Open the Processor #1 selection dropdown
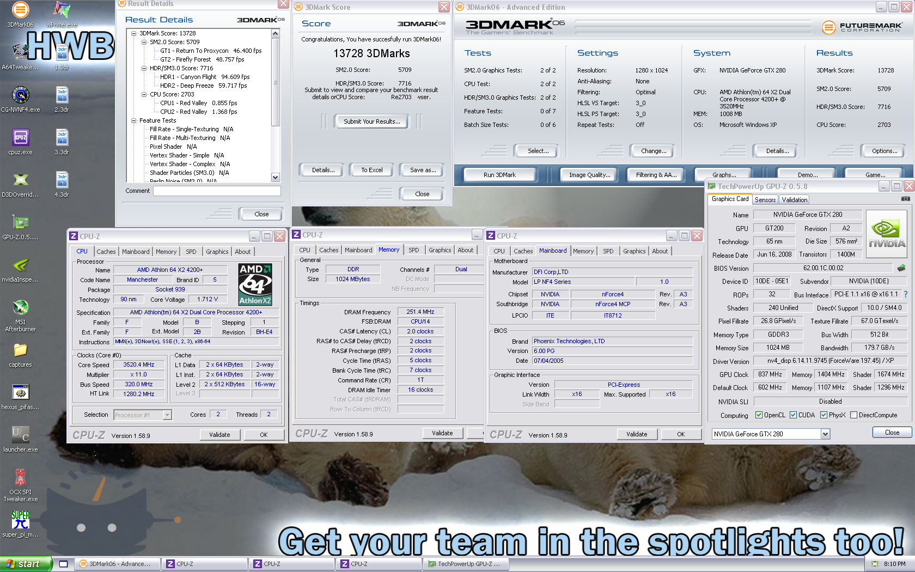The image size is (915, 572). (167, 415)
